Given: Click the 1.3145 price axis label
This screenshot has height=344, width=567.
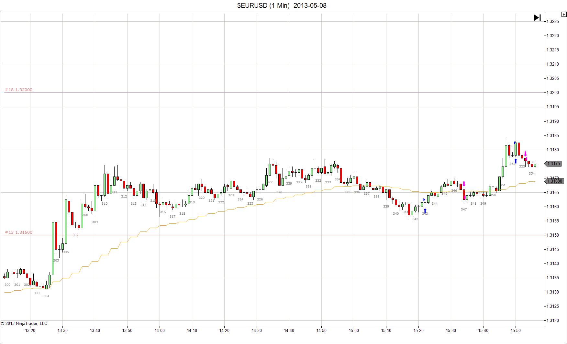Looking at the screenshot, I should point(553,249).
